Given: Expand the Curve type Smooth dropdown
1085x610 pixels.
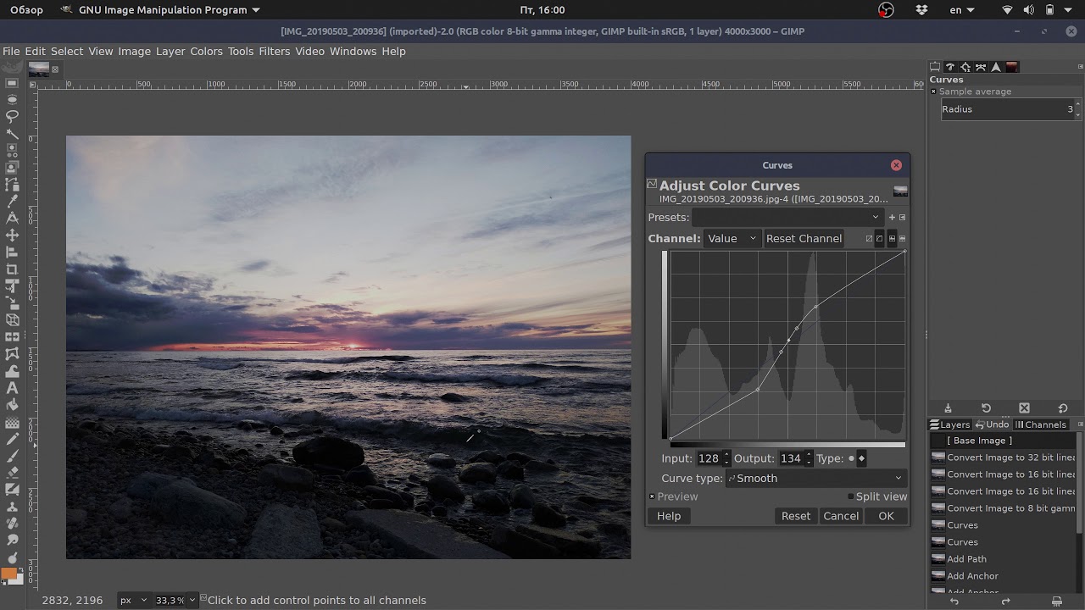Looking at the screenshot, I should click(x=816, y=479).
